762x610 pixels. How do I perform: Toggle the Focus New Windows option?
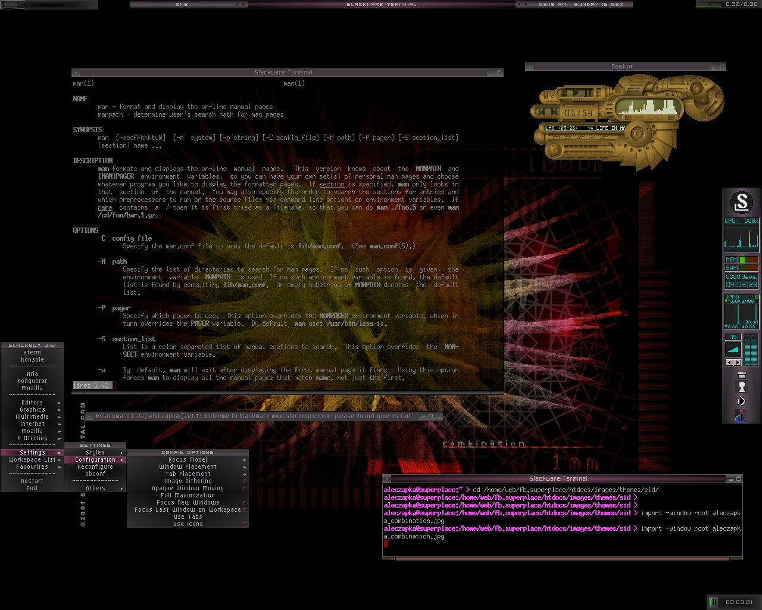point(188,503)
